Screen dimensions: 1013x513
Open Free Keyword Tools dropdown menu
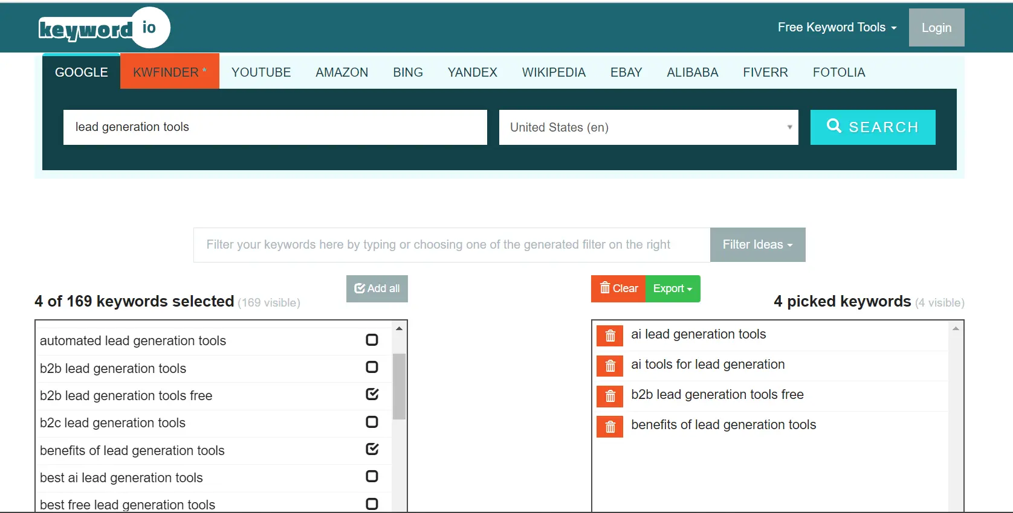coord(837,27)
